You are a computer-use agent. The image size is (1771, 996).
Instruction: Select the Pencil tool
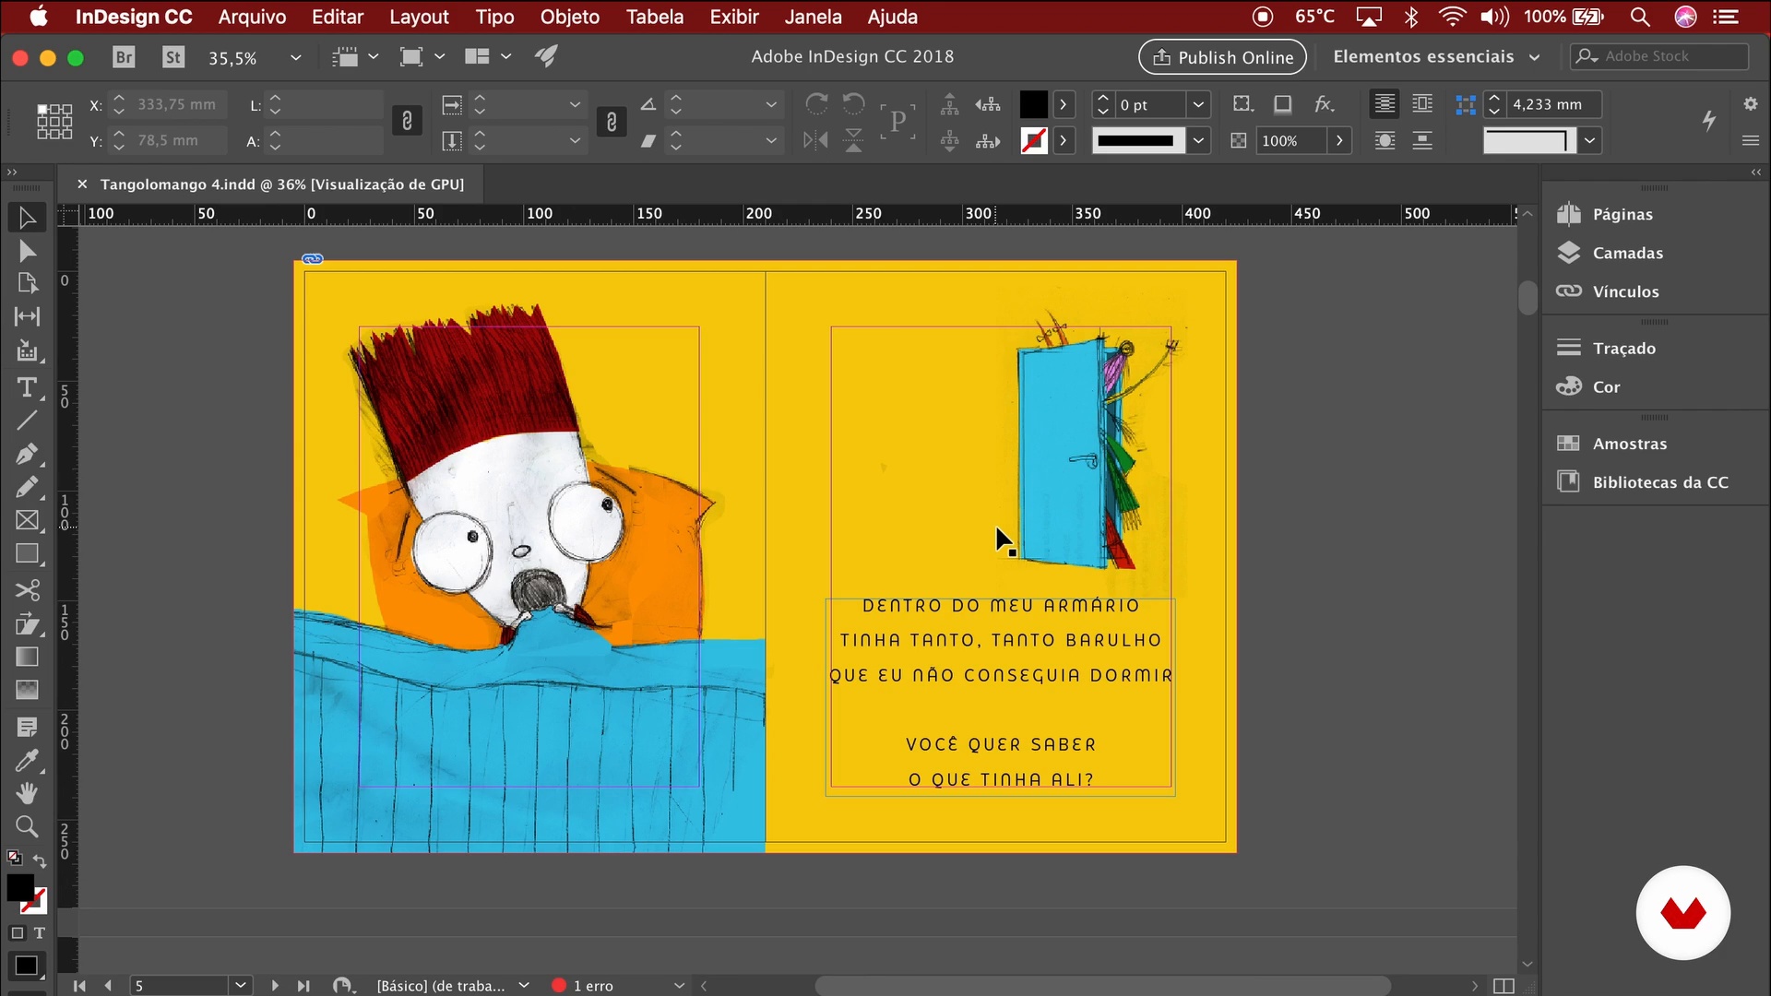27,487
